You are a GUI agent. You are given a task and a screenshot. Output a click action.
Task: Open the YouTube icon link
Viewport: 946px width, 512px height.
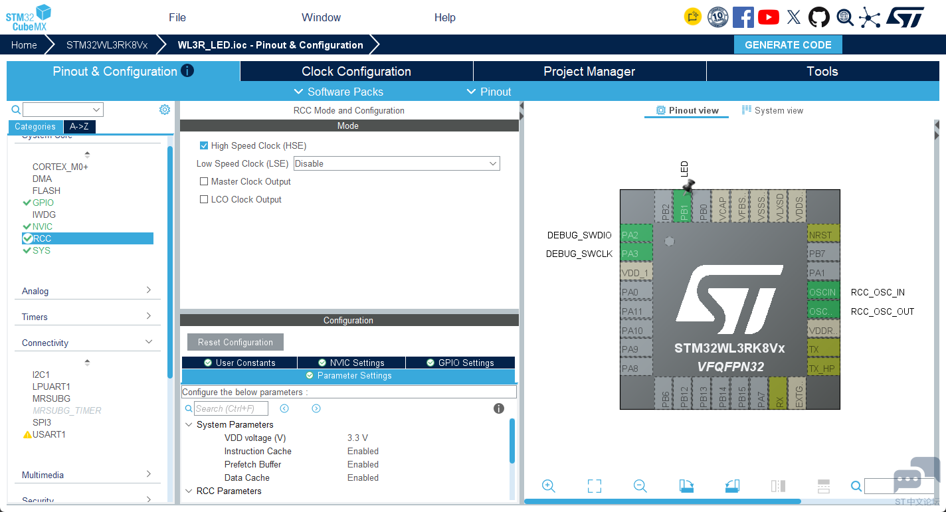768,17
